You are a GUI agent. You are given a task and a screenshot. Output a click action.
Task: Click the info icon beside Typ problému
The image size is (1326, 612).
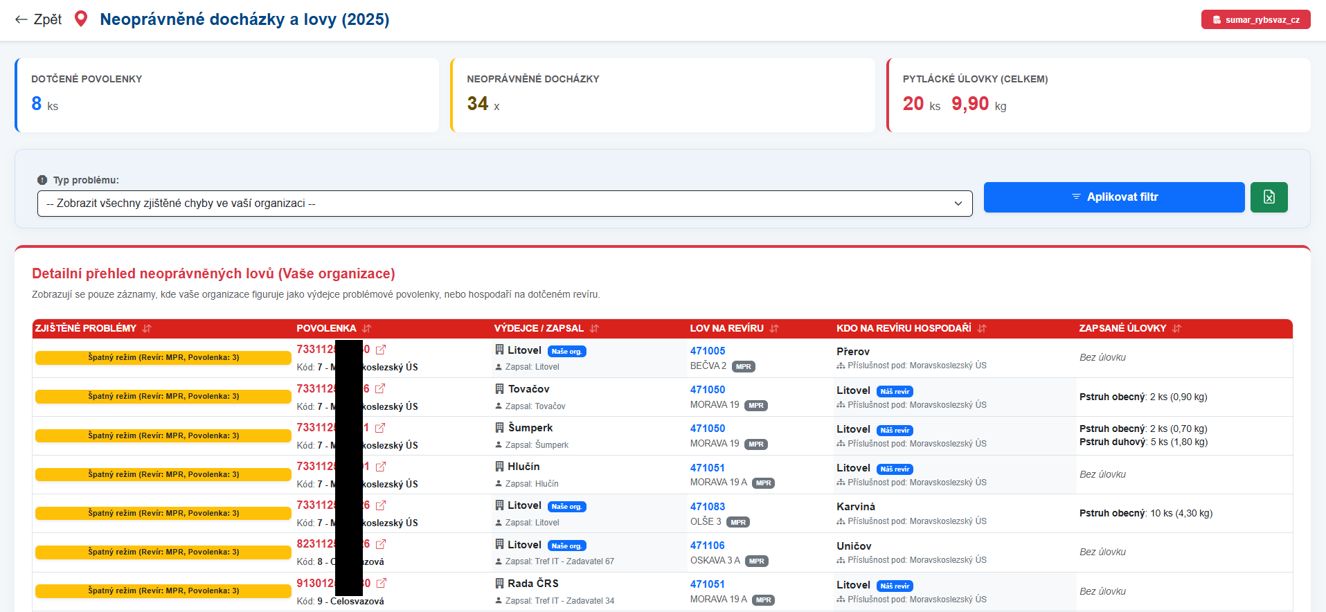[42, 180]
